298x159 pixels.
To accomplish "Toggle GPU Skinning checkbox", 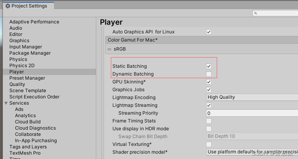I will (x=209, y=82).
